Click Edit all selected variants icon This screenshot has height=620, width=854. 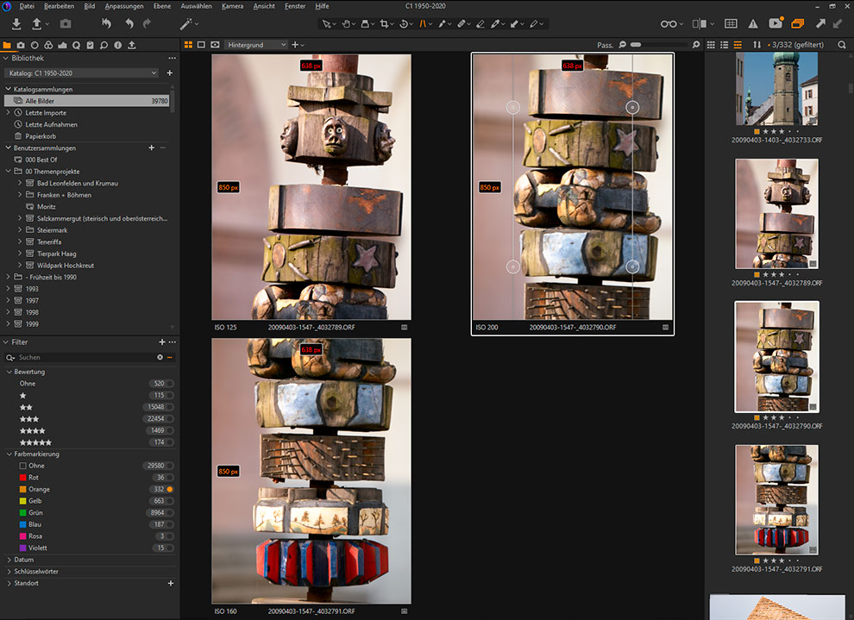[797, 24]
